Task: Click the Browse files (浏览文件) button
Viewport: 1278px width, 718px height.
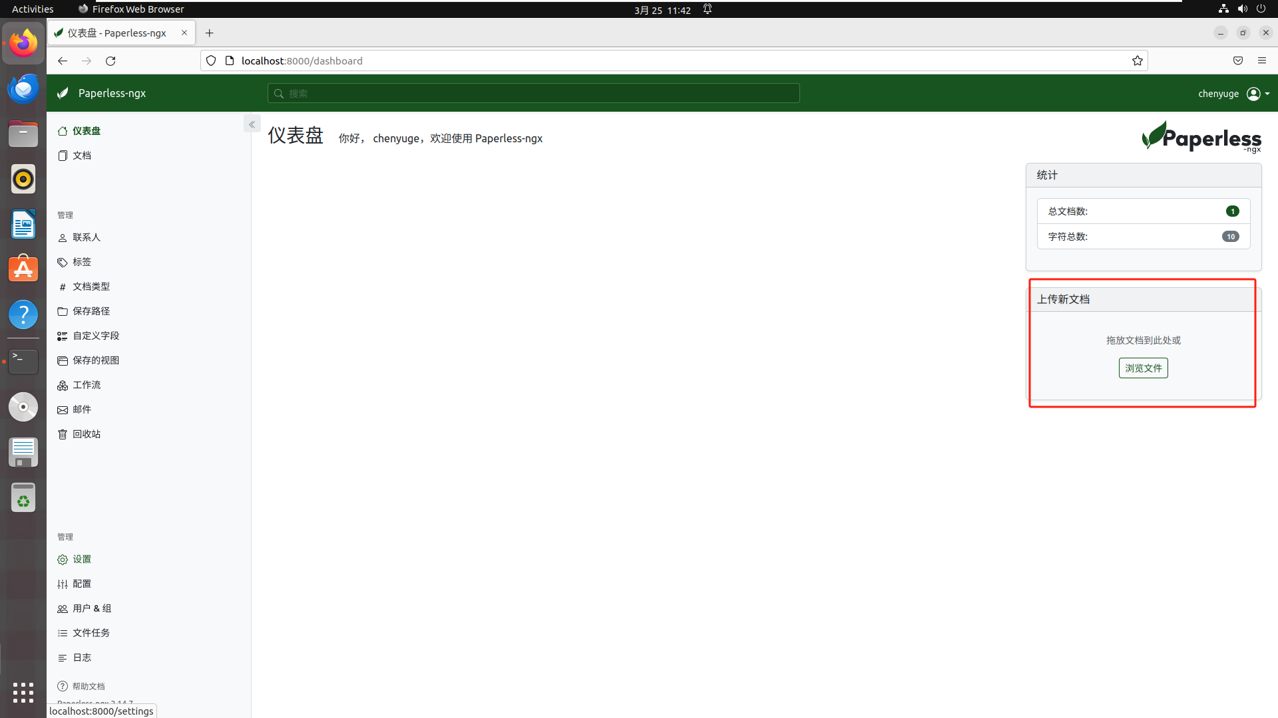Action: 1143,368
